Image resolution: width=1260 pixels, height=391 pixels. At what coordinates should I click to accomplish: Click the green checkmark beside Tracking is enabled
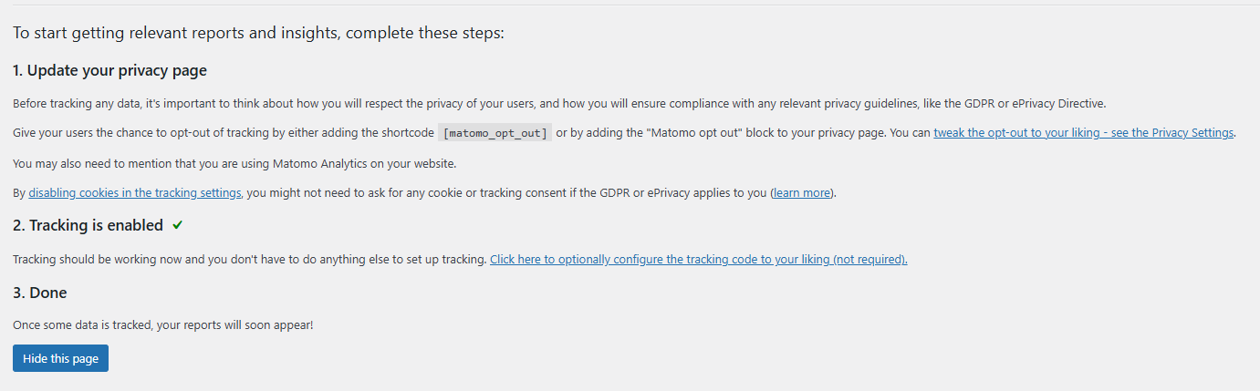point(177,225)
